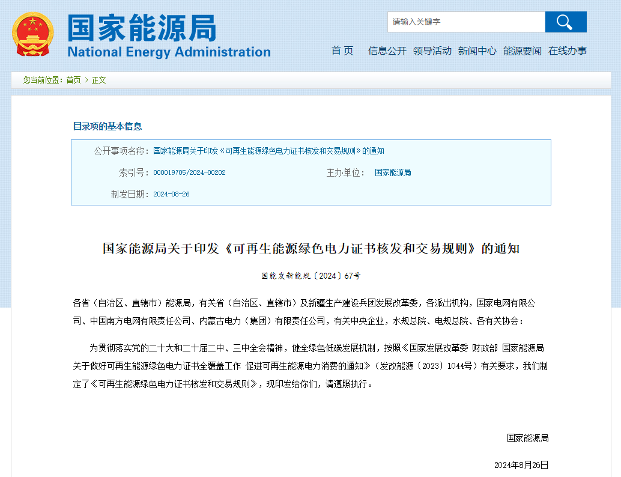The image size is (621, 477).
Task: Click 正文 in the breadcrumb trail
Action: (x=98, y=80)
